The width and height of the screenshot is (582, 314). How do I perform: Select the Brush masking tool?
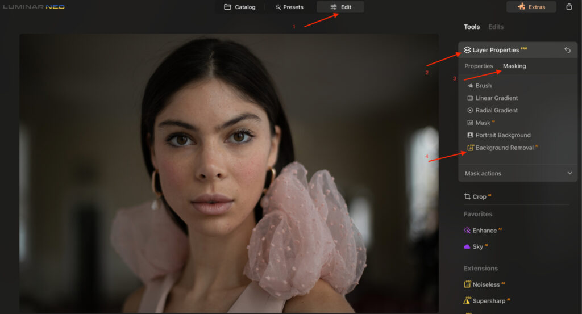(x=483, y=86)
